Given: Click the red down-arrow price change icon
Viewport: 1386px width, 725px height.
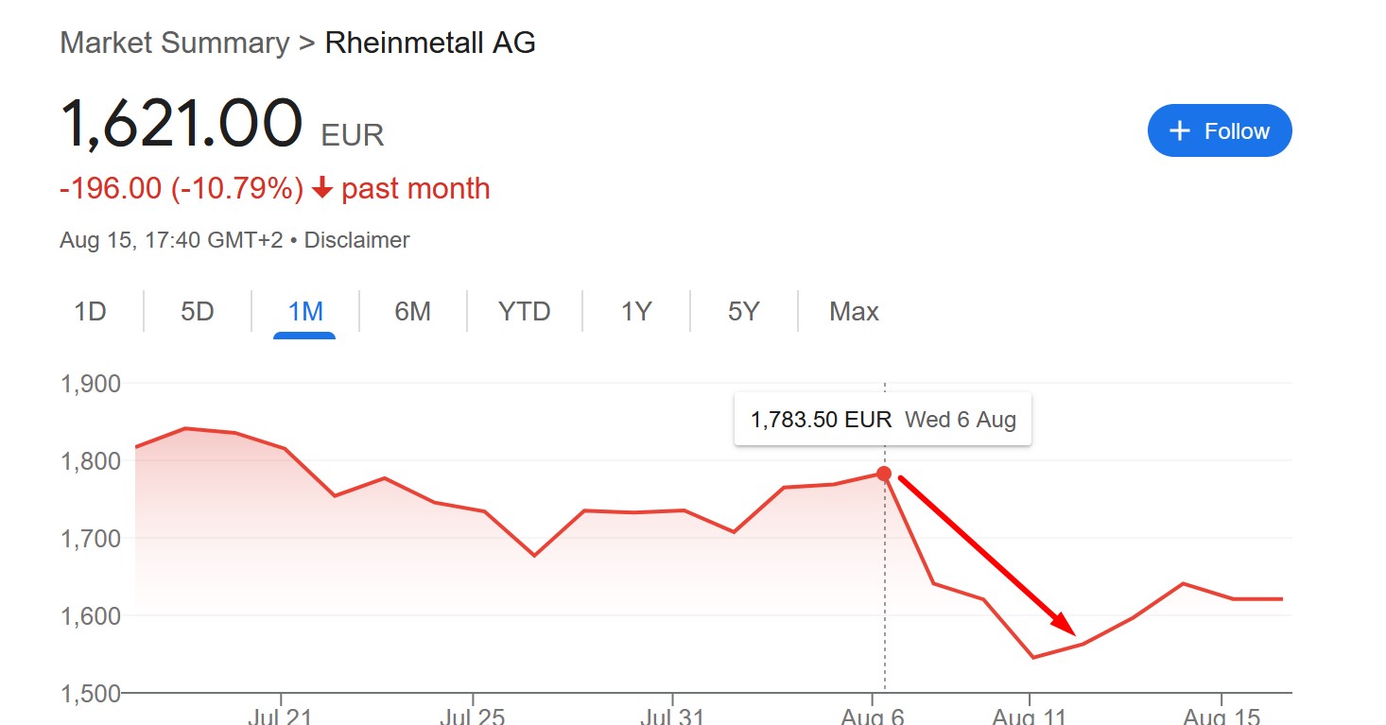Looking at the screenshot, I should tap(322, 189).
